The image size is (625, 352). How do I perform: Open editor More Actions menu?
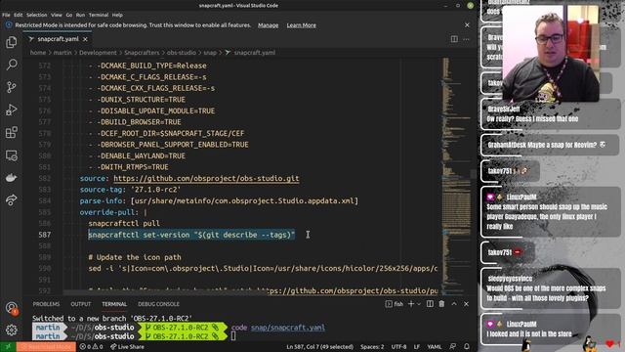tap(466, 39)
